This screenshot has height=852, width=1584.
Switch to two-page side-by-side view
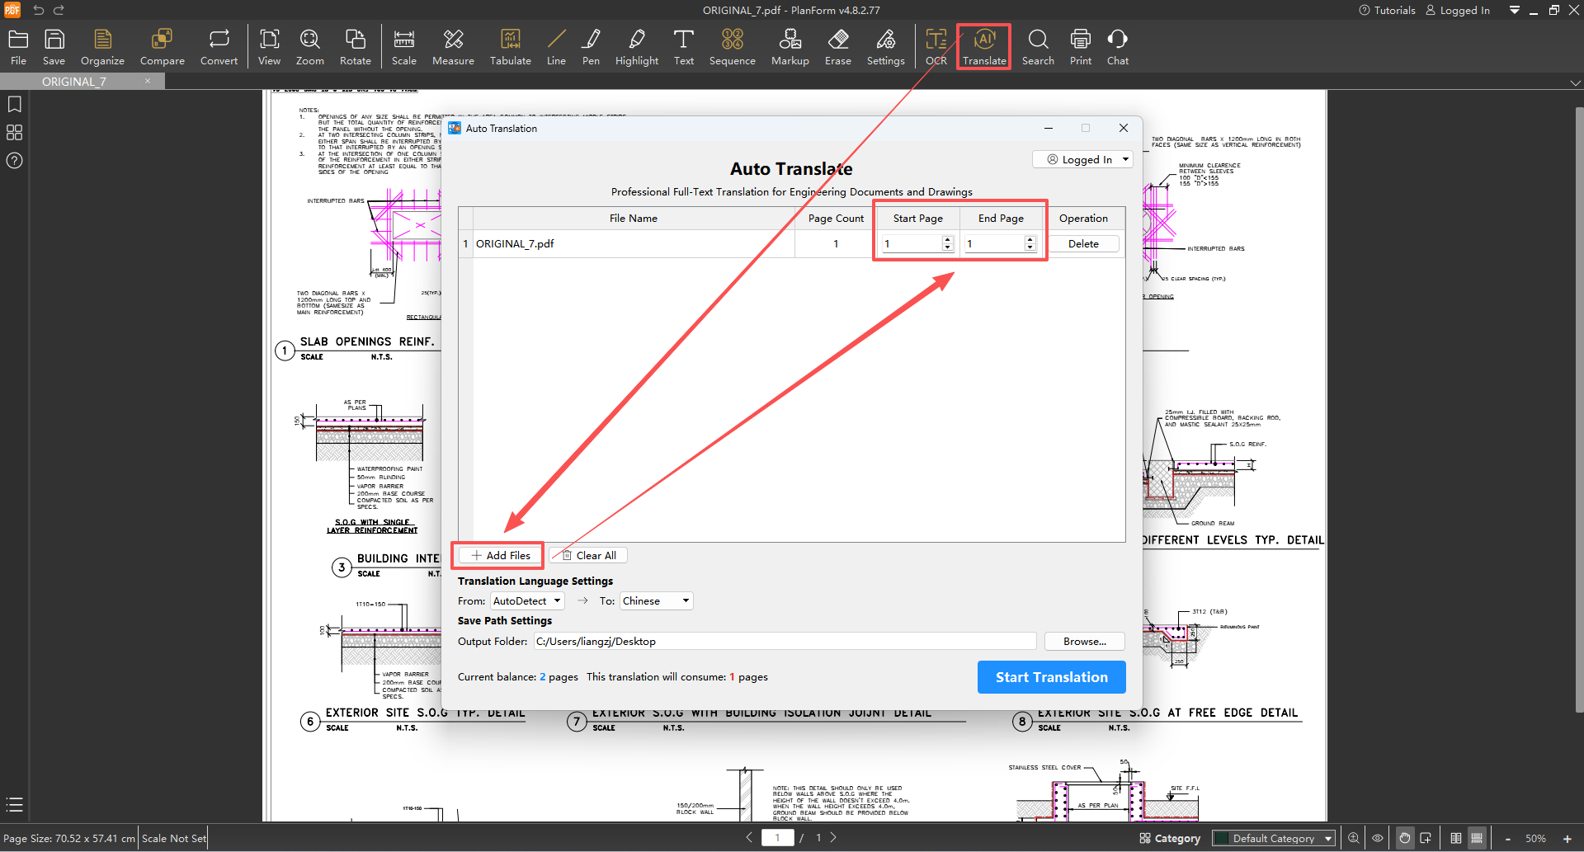point(1456,838)
